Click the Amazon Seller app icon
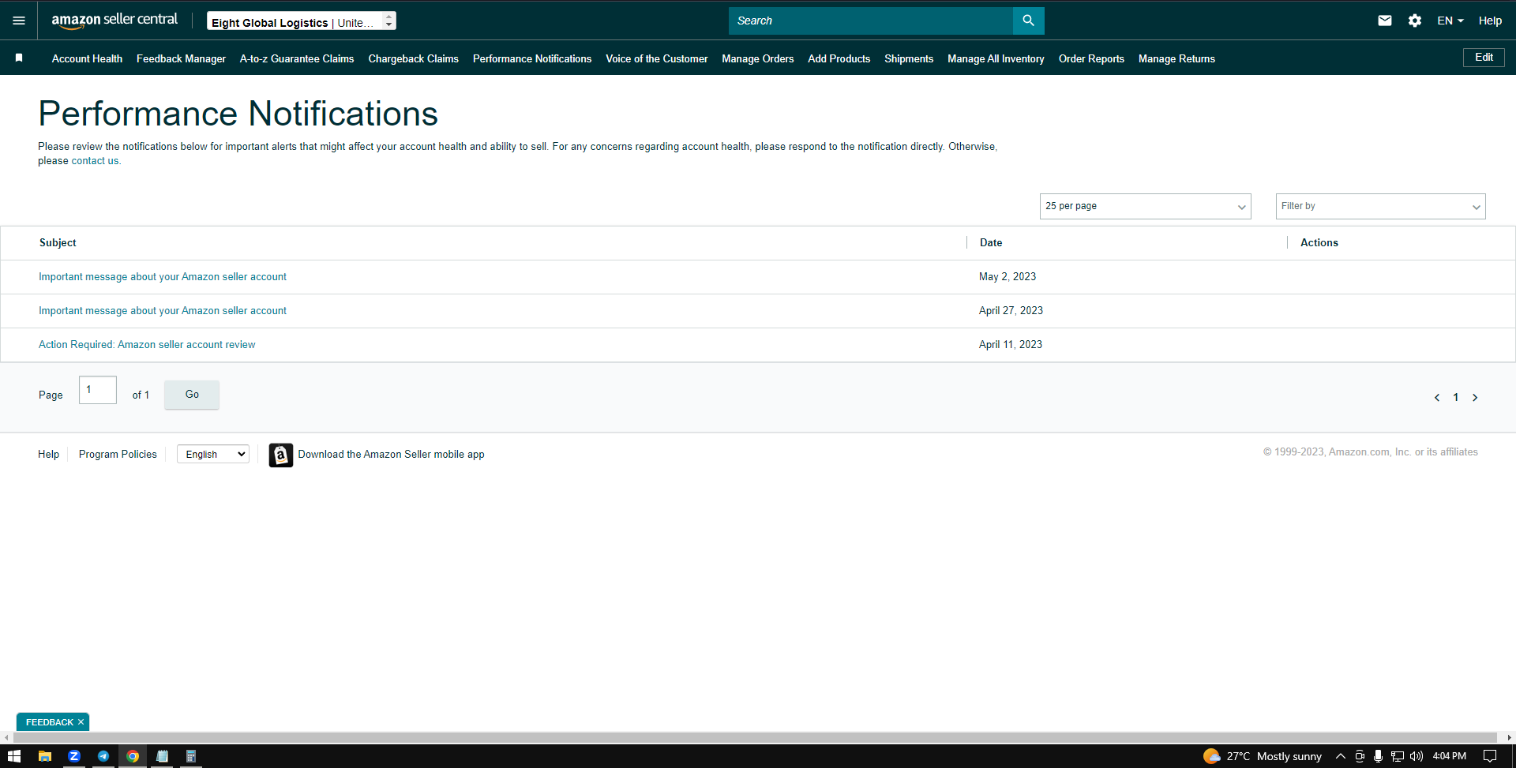Screen dimensions: 1516x768 [280, 455]
